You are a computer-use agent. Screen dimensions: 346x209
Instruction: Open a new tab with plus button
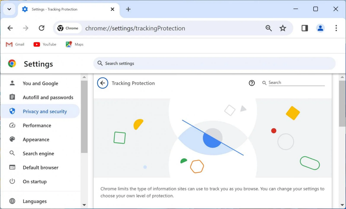click(x=128, y=9)
